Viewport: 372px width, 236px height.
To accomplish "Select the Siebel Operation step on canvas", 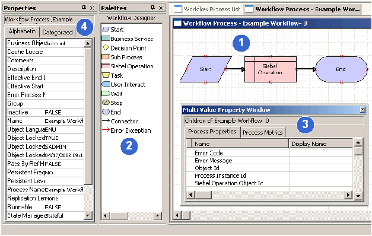I will click(270, 69).
